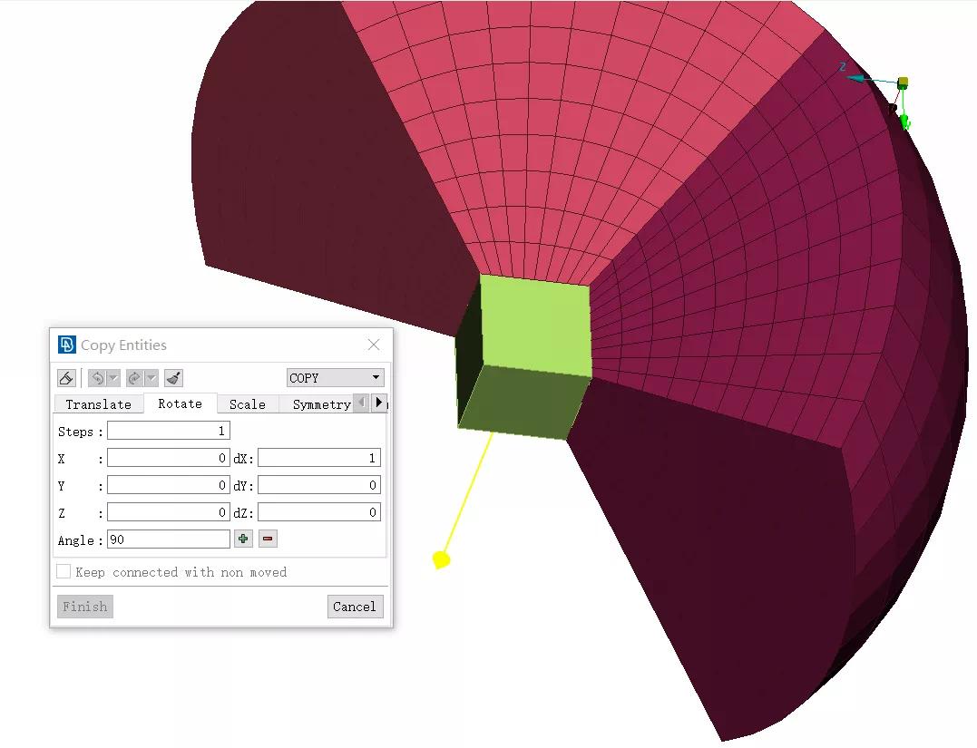977x748 pixels.
Task: Click the Y coordinate field
Action: [x=169, y=485]
